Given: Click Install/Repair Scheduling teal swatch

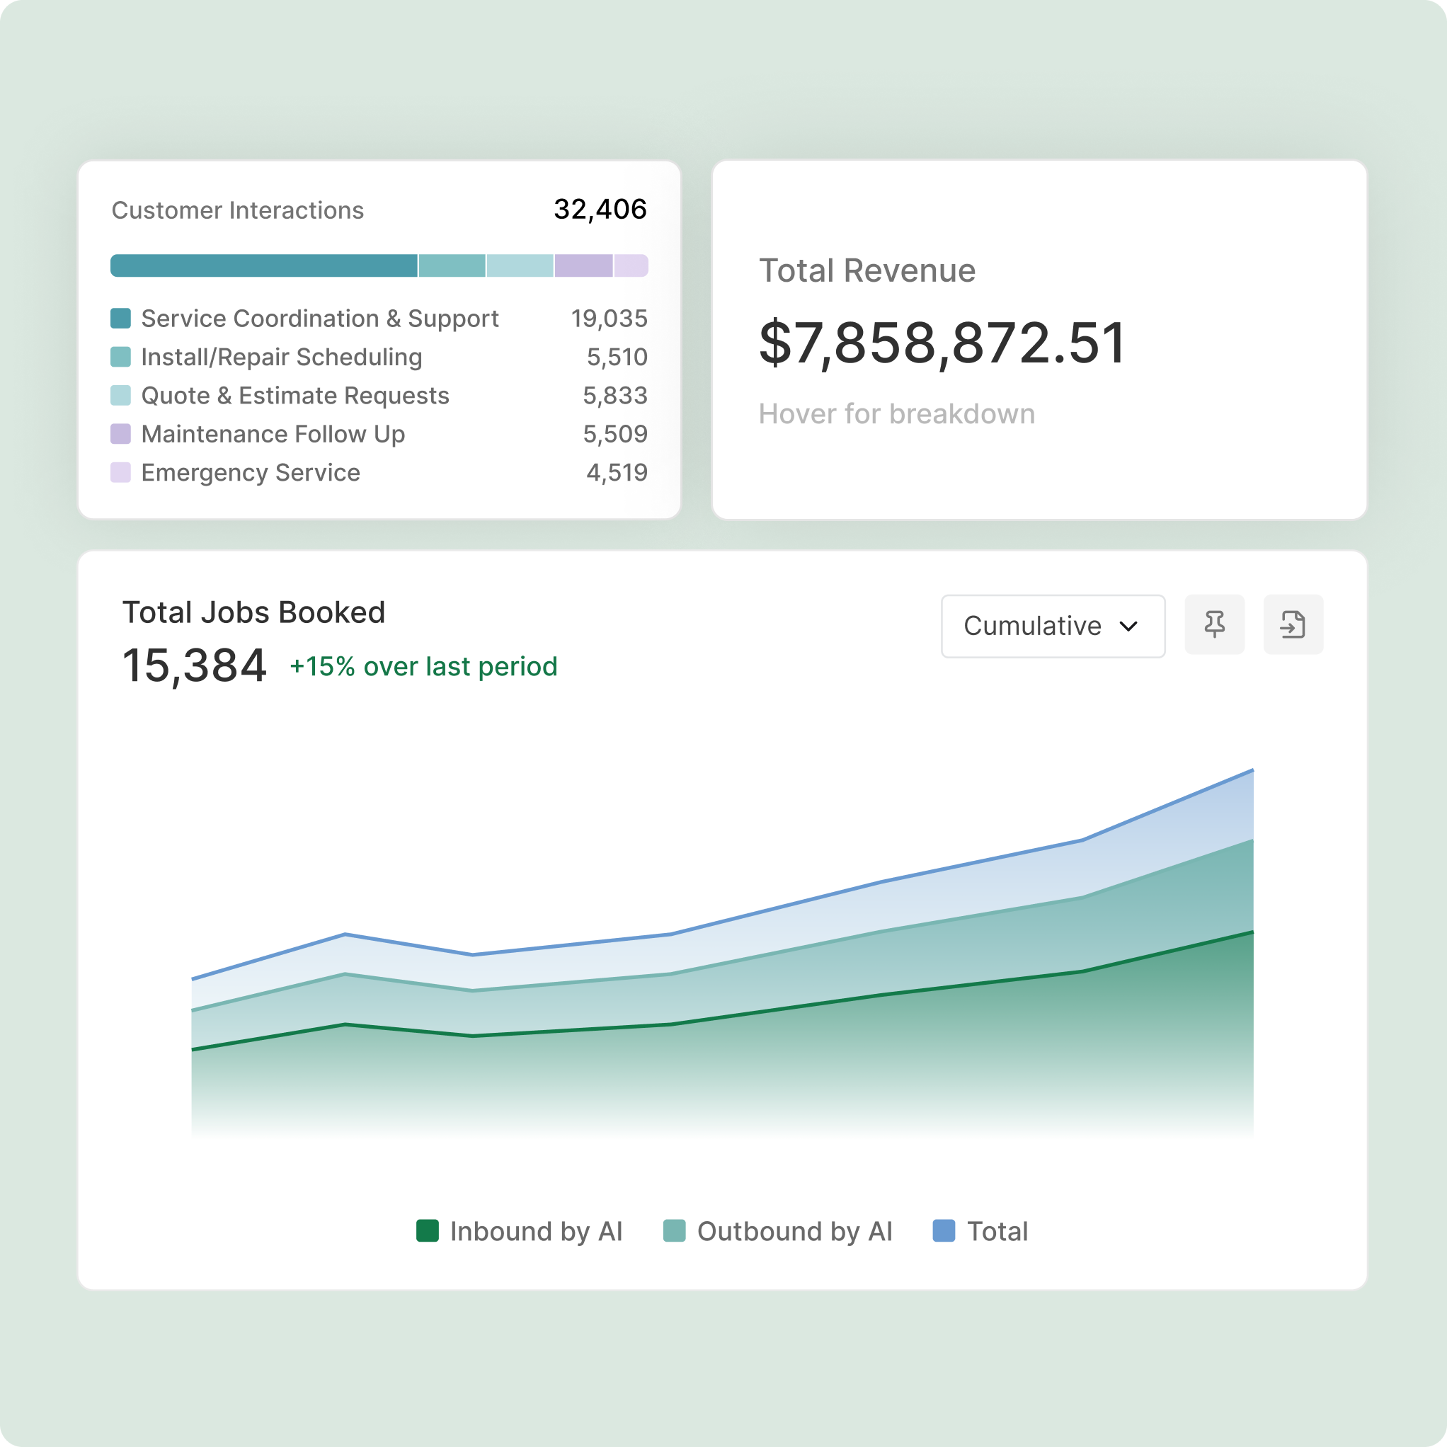Looking at the screenshot, I should [120, 357].
